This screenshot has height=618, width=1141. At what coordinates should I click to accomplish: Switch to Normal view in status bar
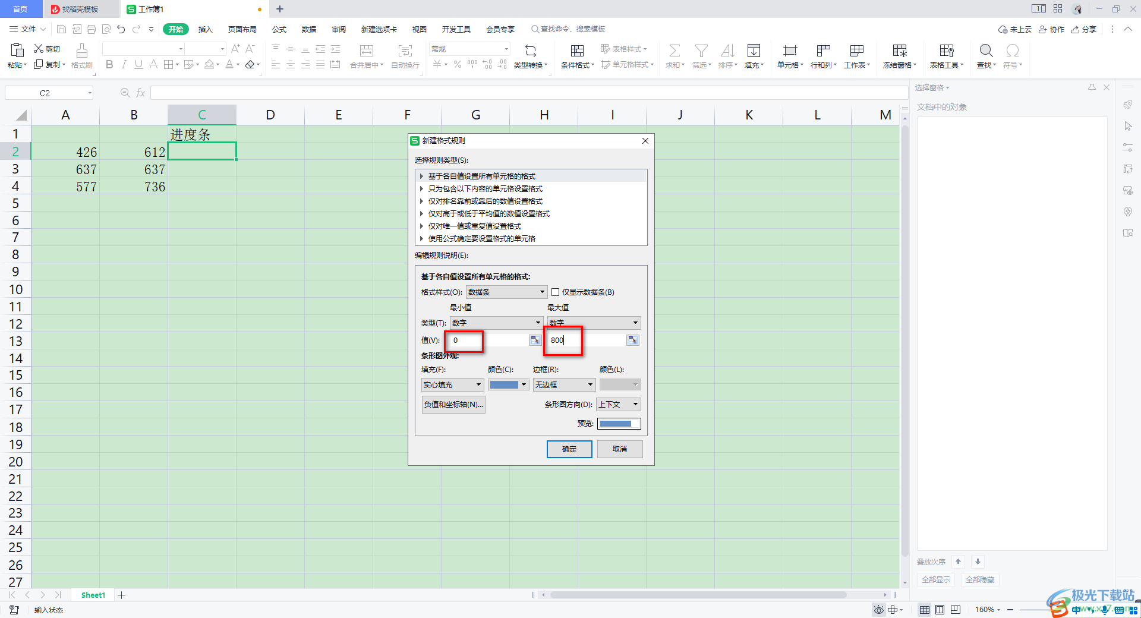click(x=925, y=610)
